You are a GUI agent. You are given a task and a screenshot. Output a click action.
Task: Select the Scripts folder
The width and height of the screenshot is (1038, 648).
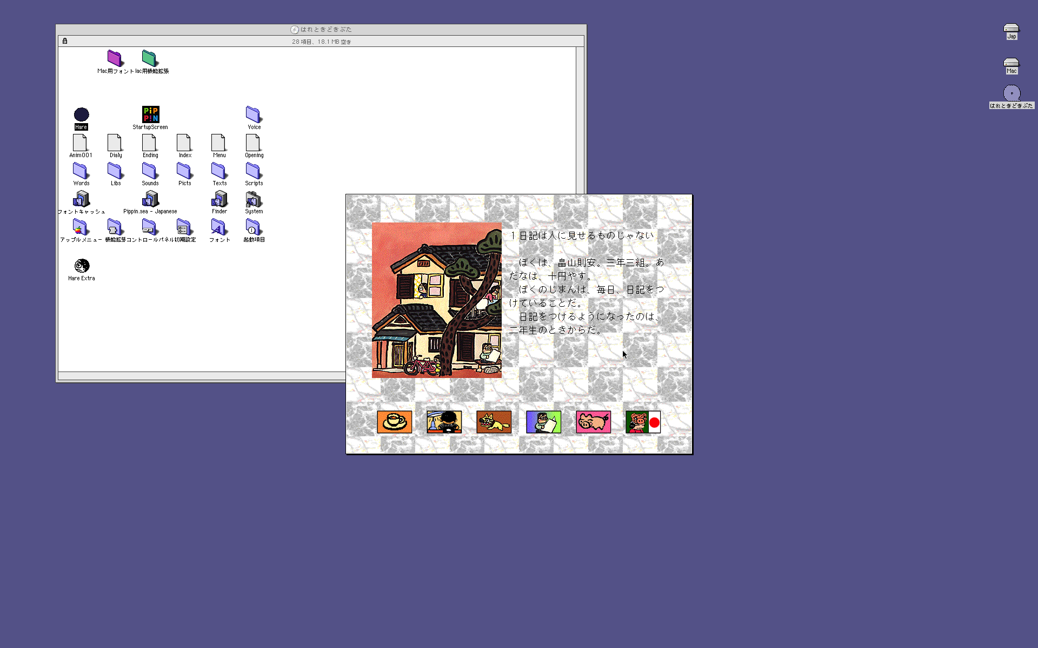point(254,171)
